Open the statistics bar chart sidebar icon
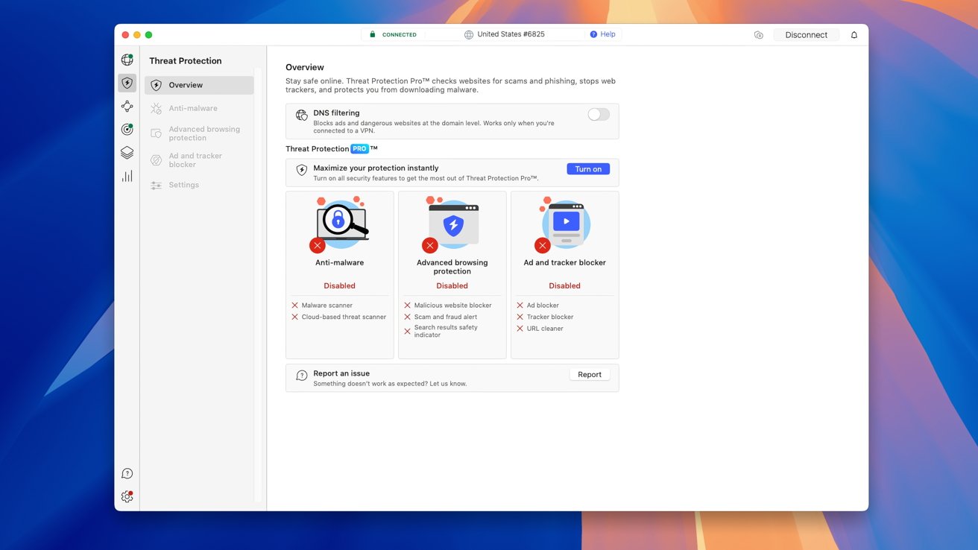Image resolution: width=978 pixels, height=550 pixels. coord(127,176)
